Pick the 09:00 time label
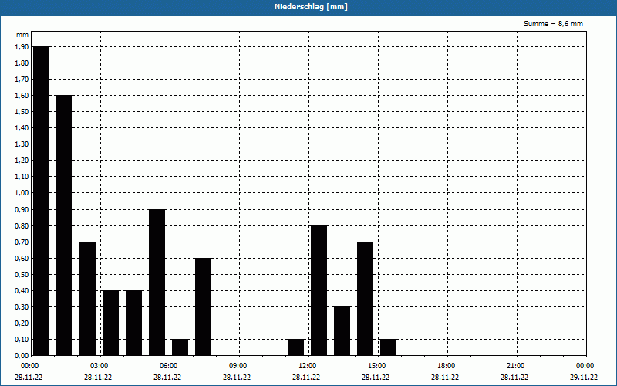Viewport: 617px width, 386px height. point(238,366)
